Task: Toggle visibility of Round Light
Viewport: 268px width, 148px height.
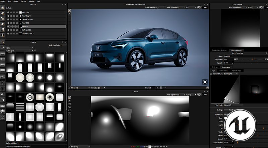Action: pos(8,16)
